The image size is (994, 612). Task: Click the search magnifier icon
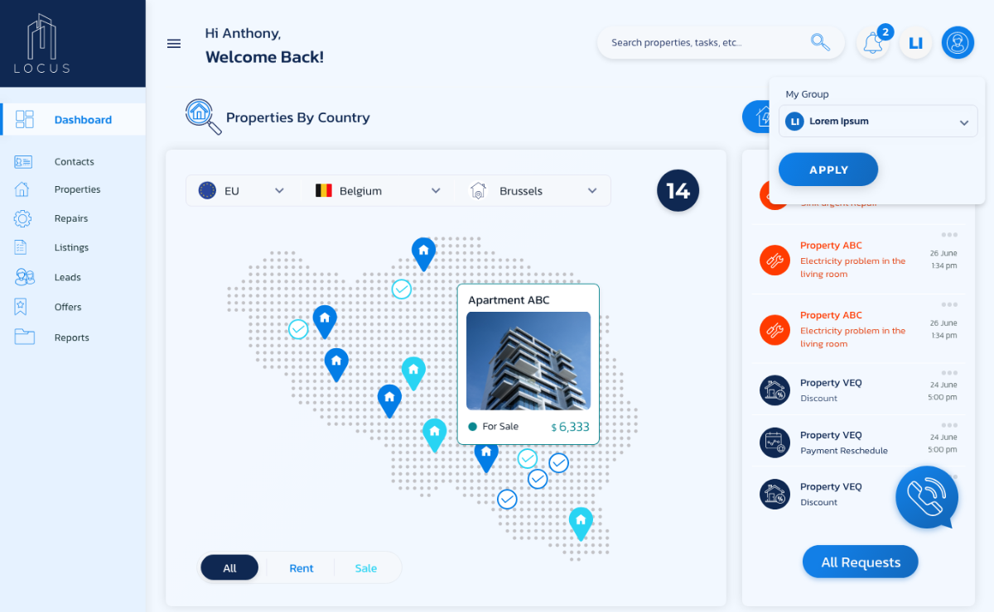tap(820, 42)
